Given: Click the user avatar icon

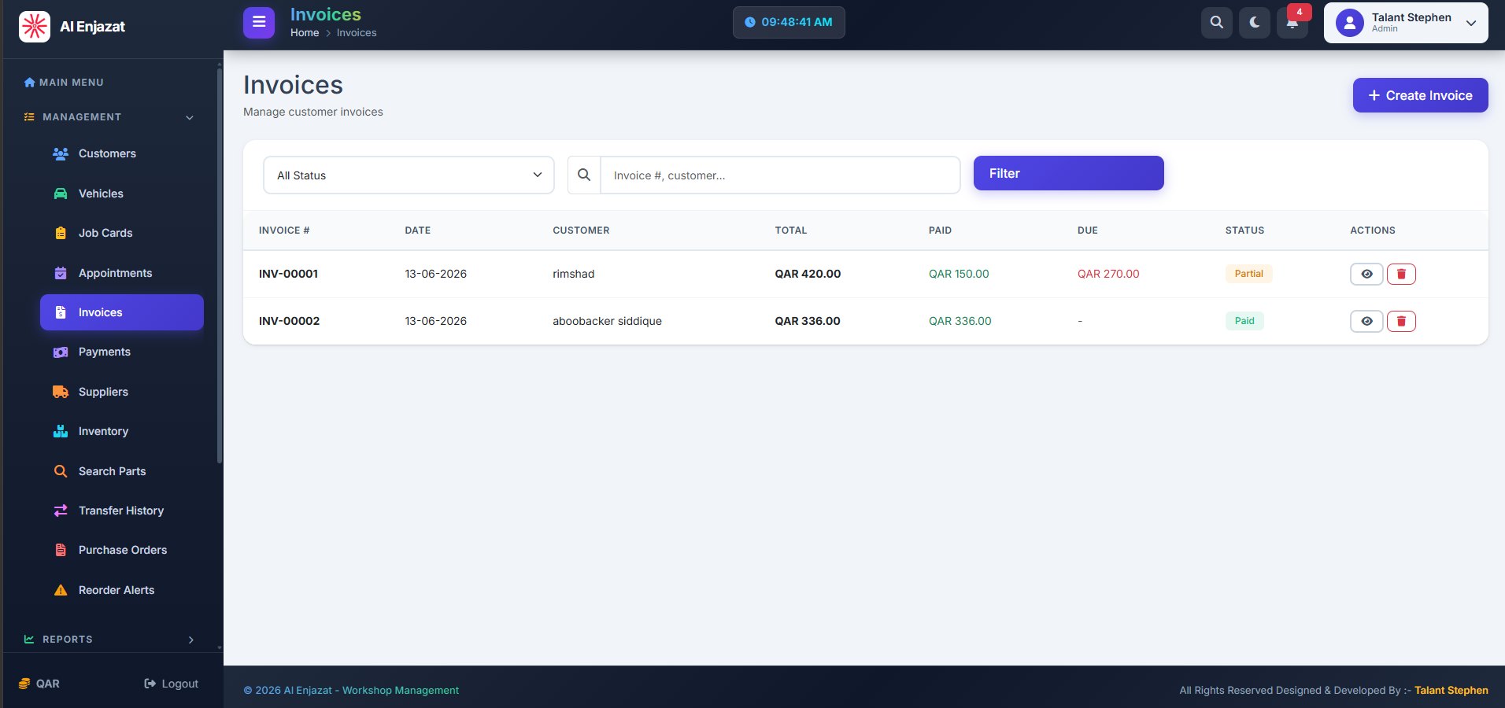Looking at the screenshot, I should click(1350, 23).
